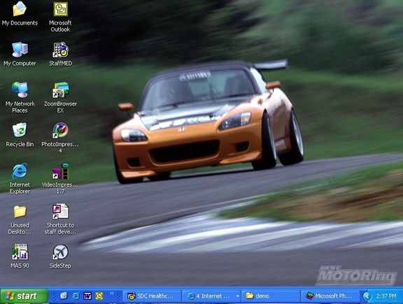Viewport: 403px width, 304px height.
Task: Switch to the demo folder window
Action: tap(271, 296)
